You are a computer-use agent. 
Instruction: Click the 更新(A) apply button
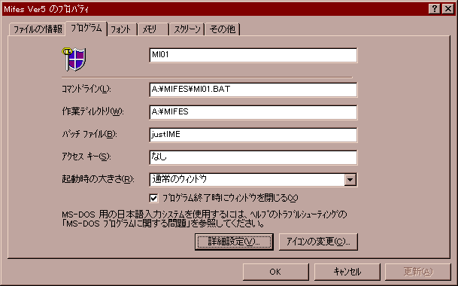click(418, 272)
